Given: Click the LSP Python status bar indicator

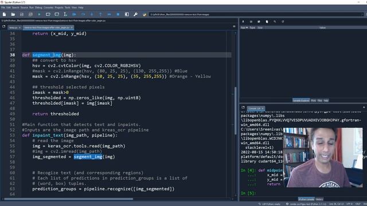Looking at the screenshot, I should pos(269,204).
